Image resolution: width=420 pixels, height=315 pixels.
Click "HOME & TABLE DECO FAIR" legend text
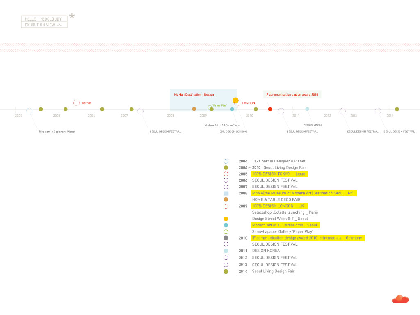pos(276,200)
